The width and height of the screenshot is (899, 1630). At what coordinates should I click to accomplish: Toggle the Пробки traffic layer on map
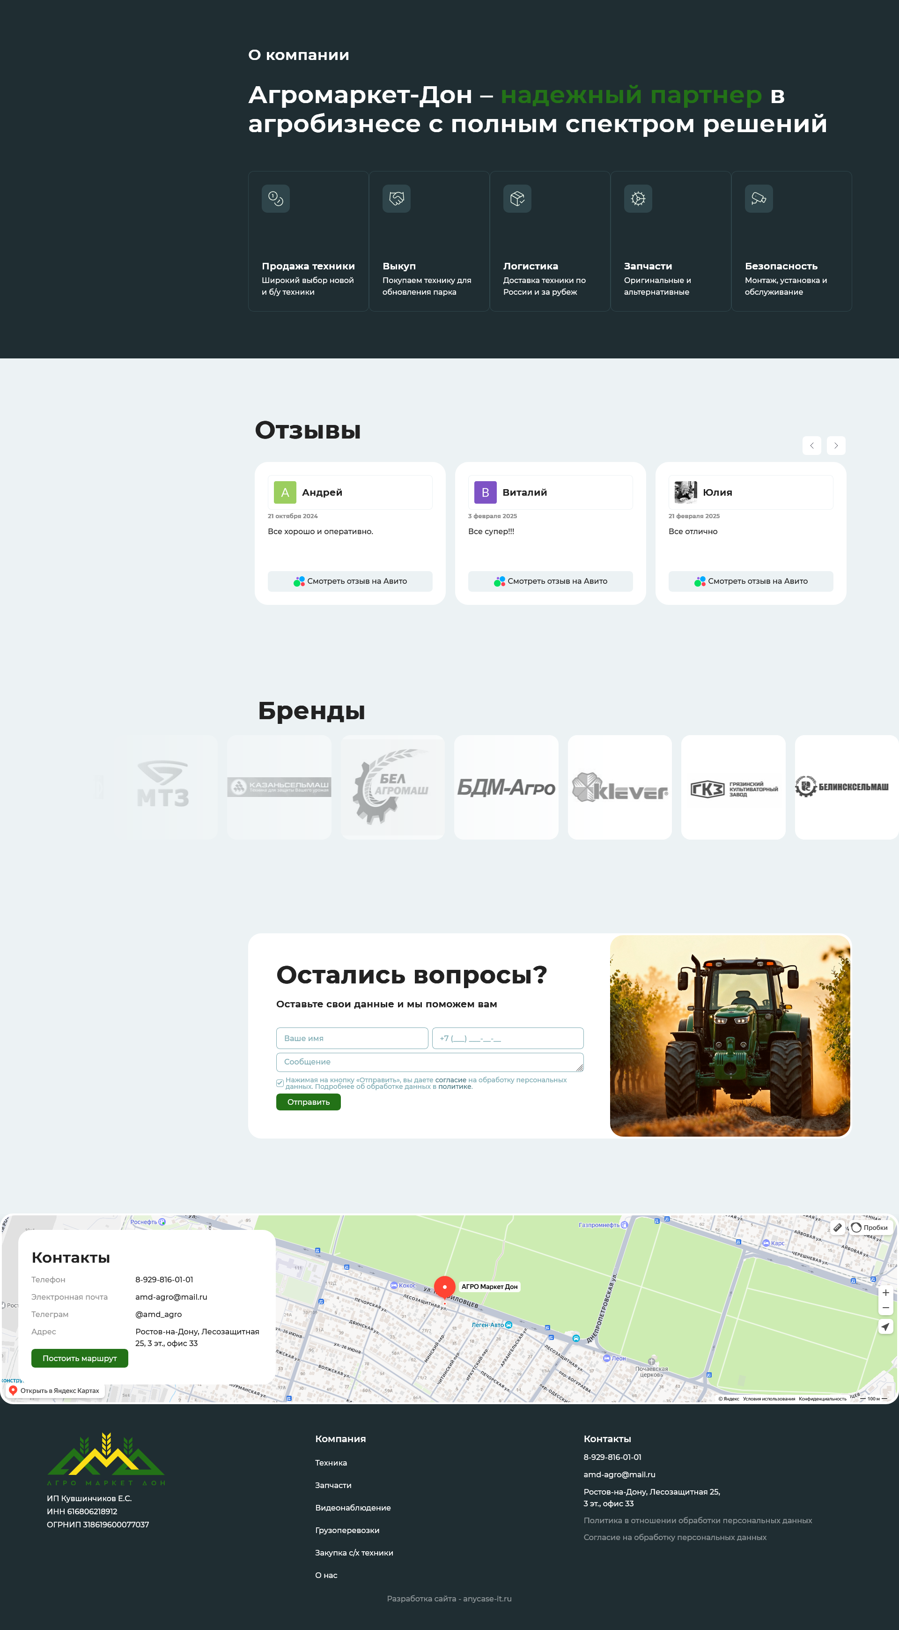(870, 1228)
